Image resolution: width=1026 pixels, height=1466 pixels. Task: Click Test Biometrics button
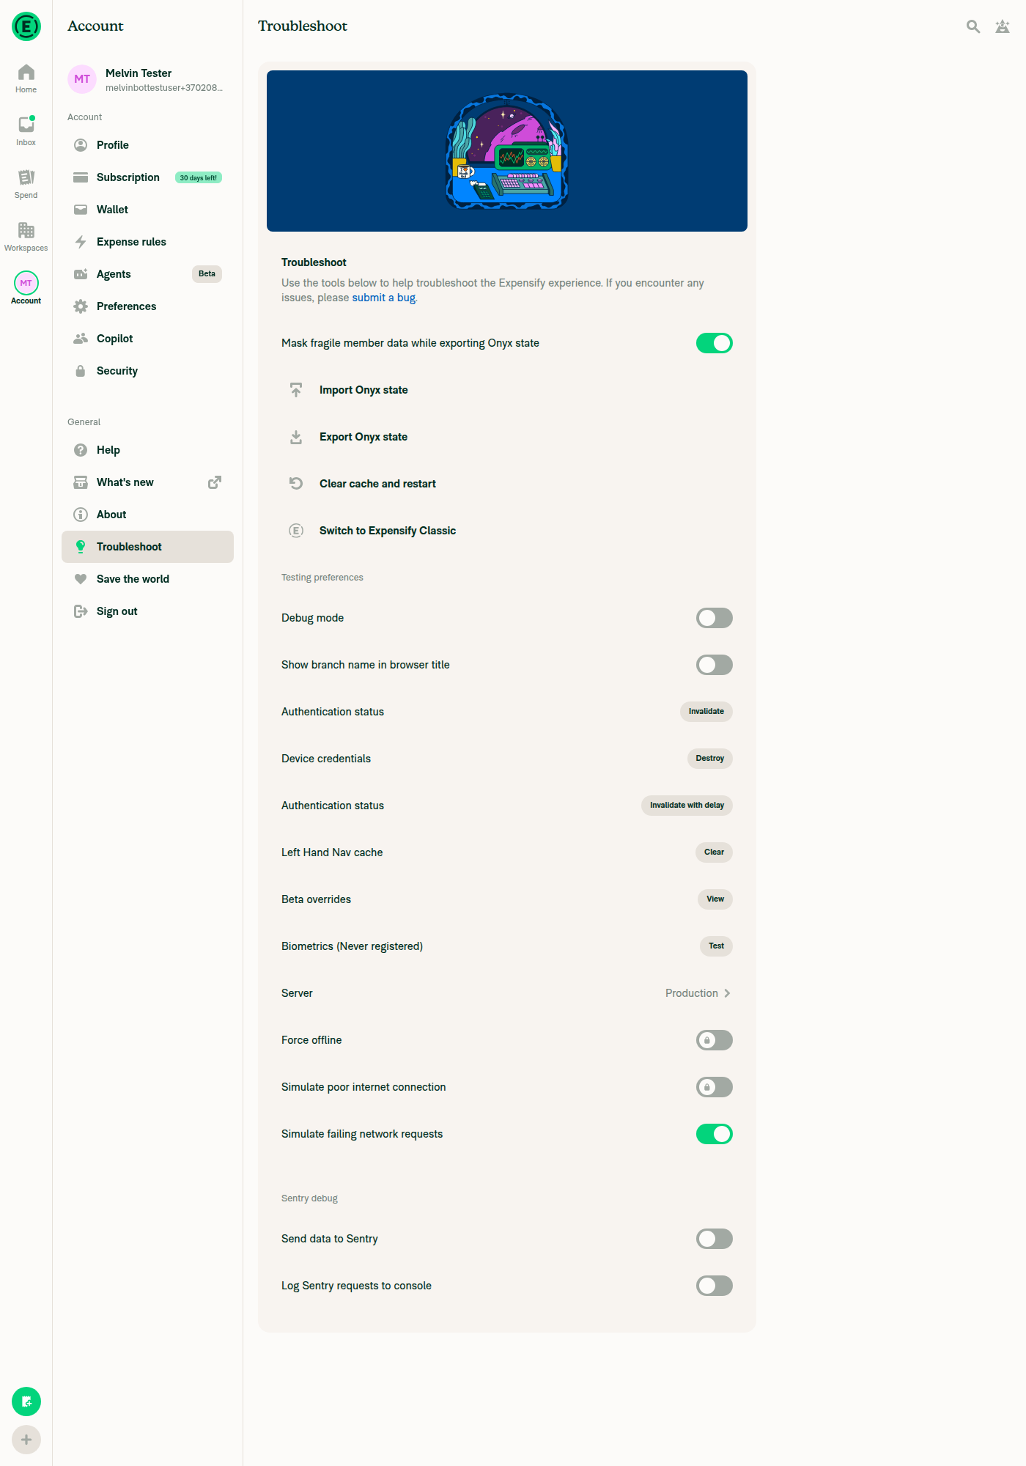[x=716, y=946]
